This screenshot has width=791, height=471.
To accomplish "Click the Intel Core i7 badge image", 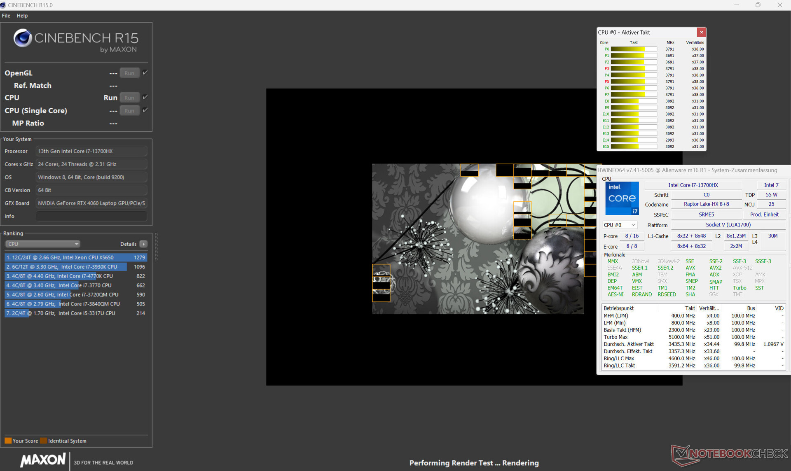I will click(622, 198).
